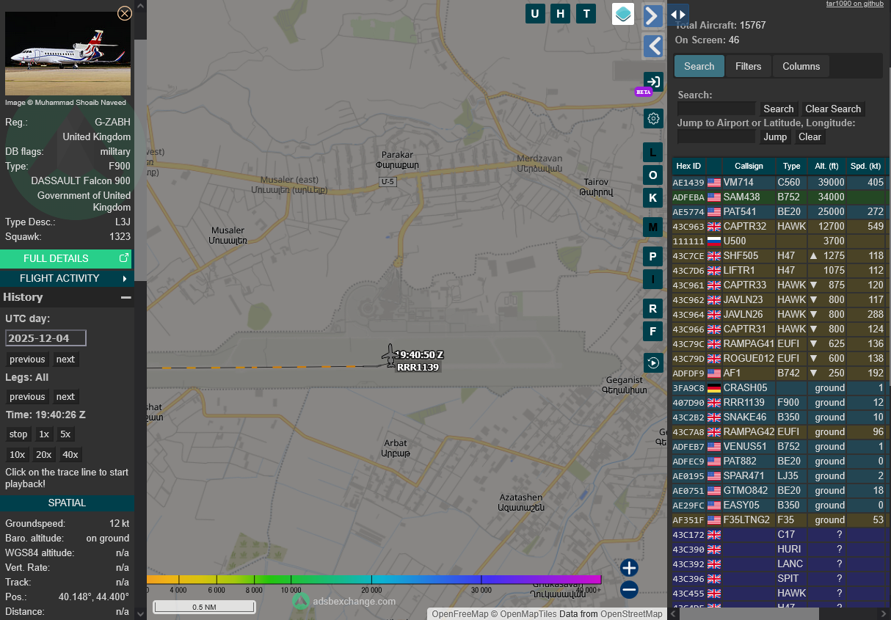The height and width of the screenshot is (620, 891).
Task: Click the login arrow icon
Action: [653, 81]
